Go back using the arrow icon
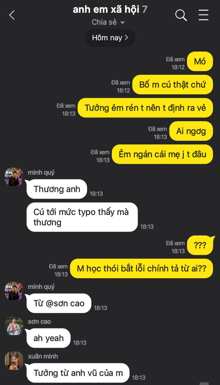 [x=12, y=15]
